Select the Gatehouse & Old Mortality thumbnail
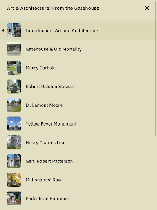The height and width of the screenshot is (210, 157). 14,49
